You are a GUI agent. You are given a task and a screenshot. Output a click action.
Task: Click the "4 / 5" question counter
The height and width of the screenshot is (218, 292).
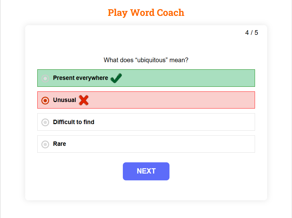(x=252, y=33)
